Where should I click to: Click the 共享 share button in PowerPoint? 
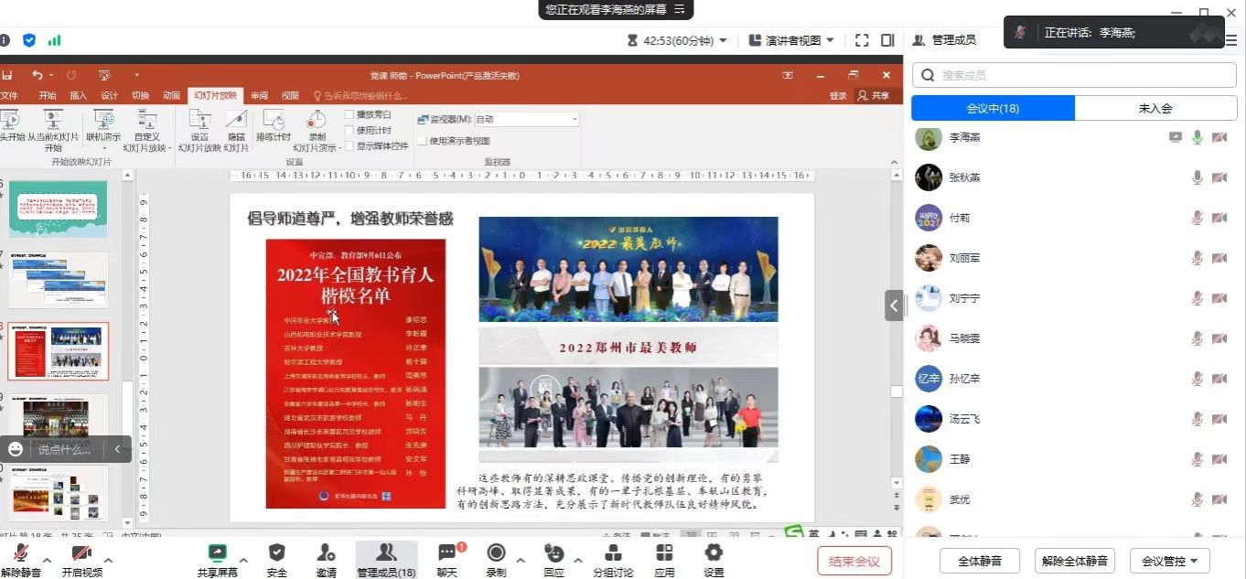coord(874,95)
